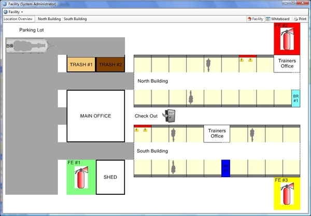Select the TRASH #1 orange block
The height and width of the screenshot is (216, 311).
click(81, 65)
